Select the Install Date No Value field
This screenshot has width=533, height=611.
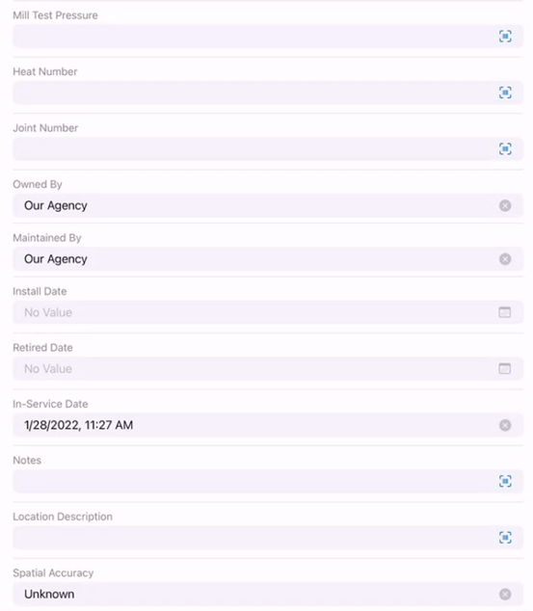click(268, 312)
